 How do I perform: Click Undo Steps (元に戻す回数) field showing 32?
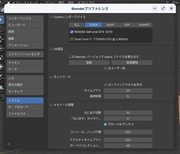(x=128, y=113)
